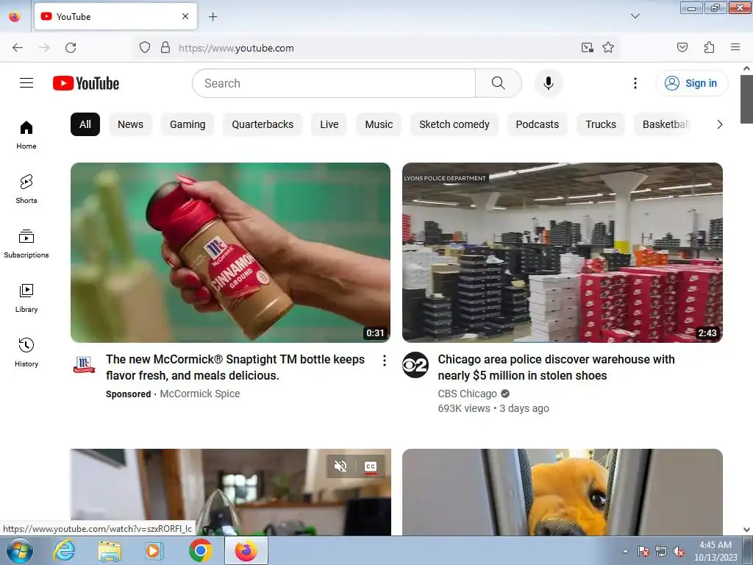The height and width of the screenshot is (565, 753).
Task: Click the page vertical scrollbar thumb
Action: pyautogui.click(x=747, y=99)
